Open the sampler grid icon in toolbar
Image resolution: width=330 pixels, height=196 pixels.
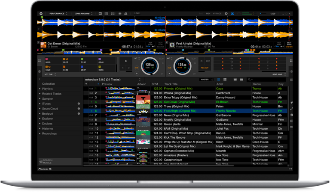click(107, 14)
